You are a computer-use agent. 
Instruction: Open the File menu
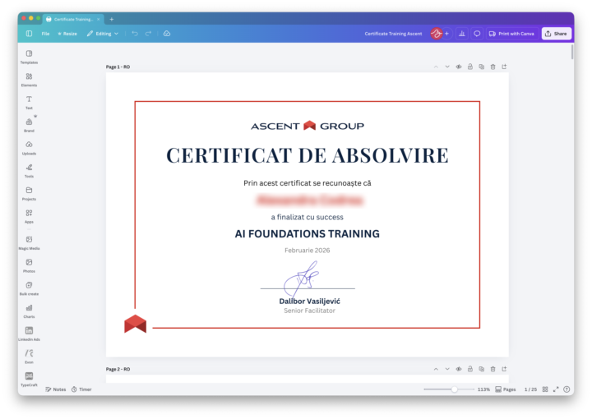45,34
